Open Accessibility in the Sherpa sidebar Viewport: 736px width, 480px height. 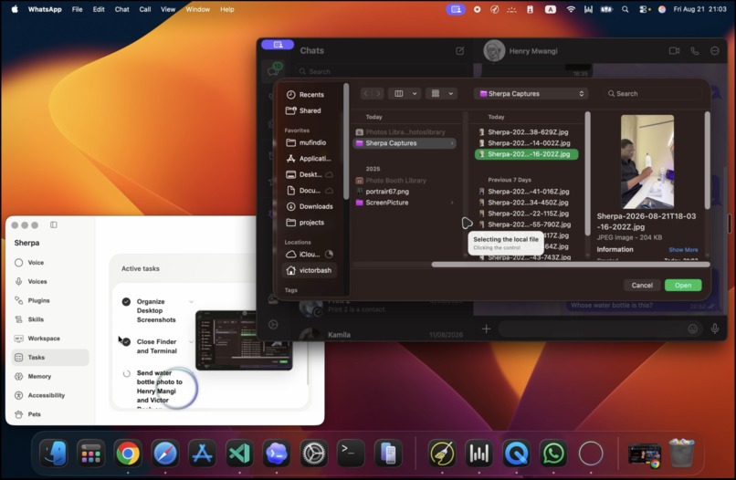tap(49, 395)
